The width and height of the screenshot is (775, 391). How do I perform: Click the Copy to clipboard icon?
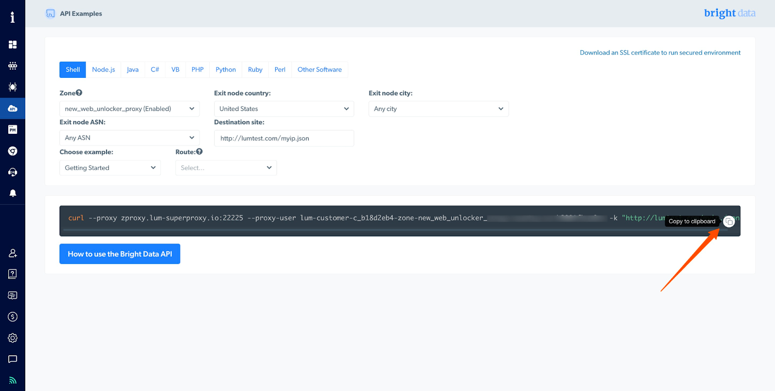point(729,221)
